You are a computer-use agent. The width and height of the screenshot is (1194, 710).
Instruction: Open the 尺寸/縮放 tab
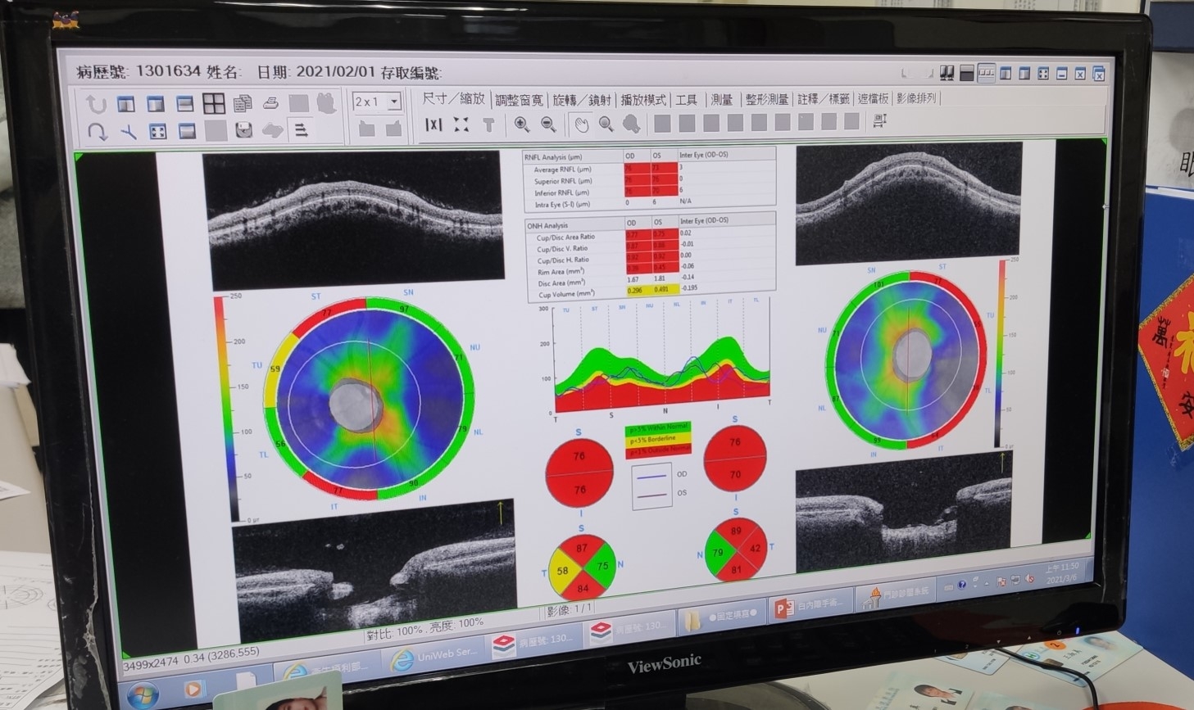453,99
